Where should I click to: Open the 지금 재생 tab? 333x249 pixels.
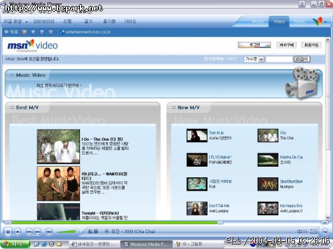pyautogui.click(x=13, y=21)
